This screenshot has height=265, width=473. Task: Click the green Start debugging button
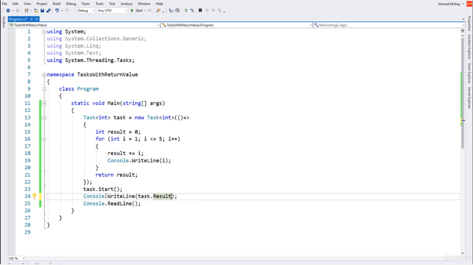point(137,11)
